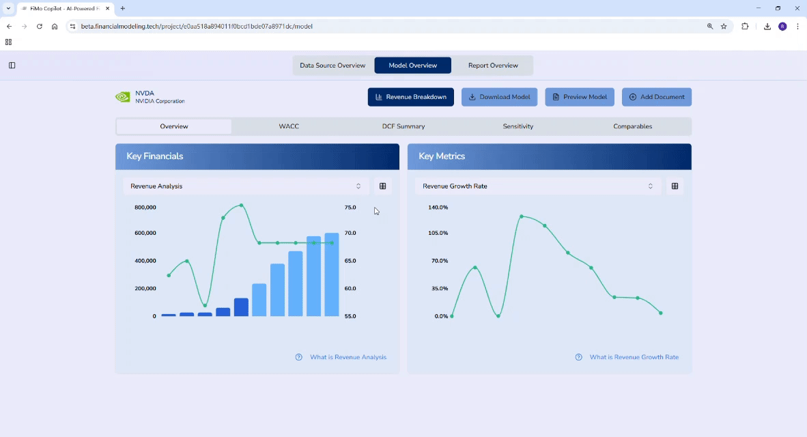Click the Add Document button

point(657,97)
